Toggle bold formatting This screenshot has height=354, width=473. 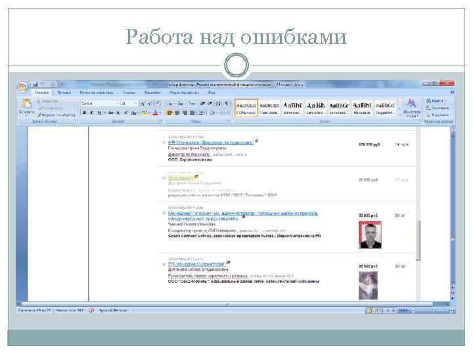[x=85, y=113]
